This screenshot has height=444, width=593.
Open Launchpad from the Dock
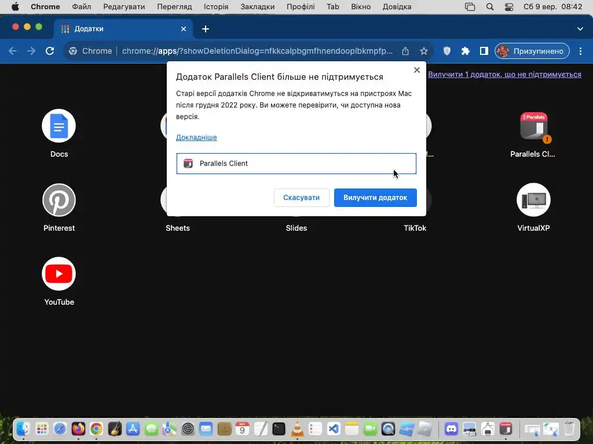pos(42,429)
